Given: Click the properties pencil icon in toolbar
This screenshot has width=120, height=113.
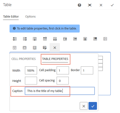Looking at the screenshot, I should tap(45, 48).
